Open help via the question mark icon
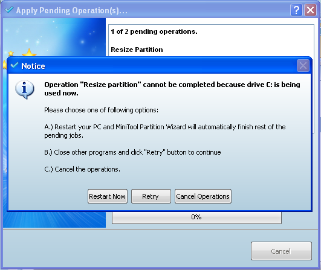The width and height of the screenshot is (321, 270). (x=296, y=10)
